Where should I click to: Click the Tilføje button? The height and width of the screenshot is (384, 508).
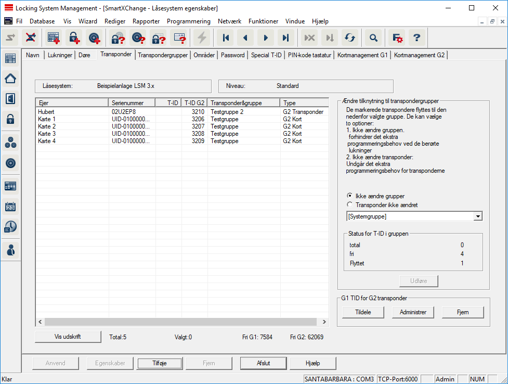(x=159, y=363)
